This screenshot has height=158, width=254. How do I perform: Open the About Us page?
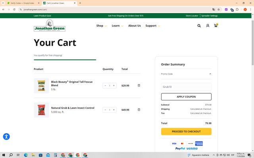[135, 26]
